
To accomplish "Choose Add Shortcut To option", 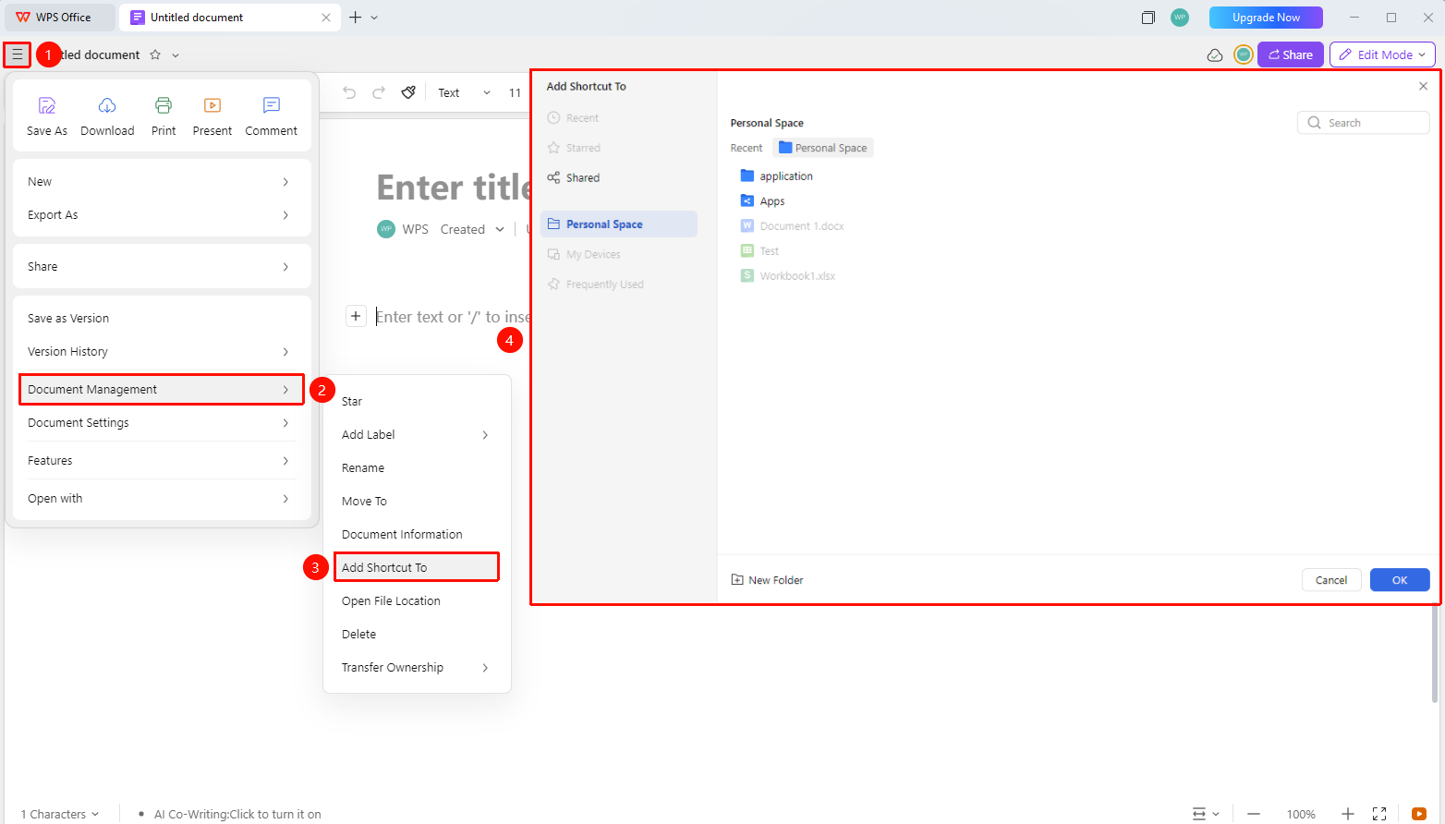I will click(x=416, y=567).
